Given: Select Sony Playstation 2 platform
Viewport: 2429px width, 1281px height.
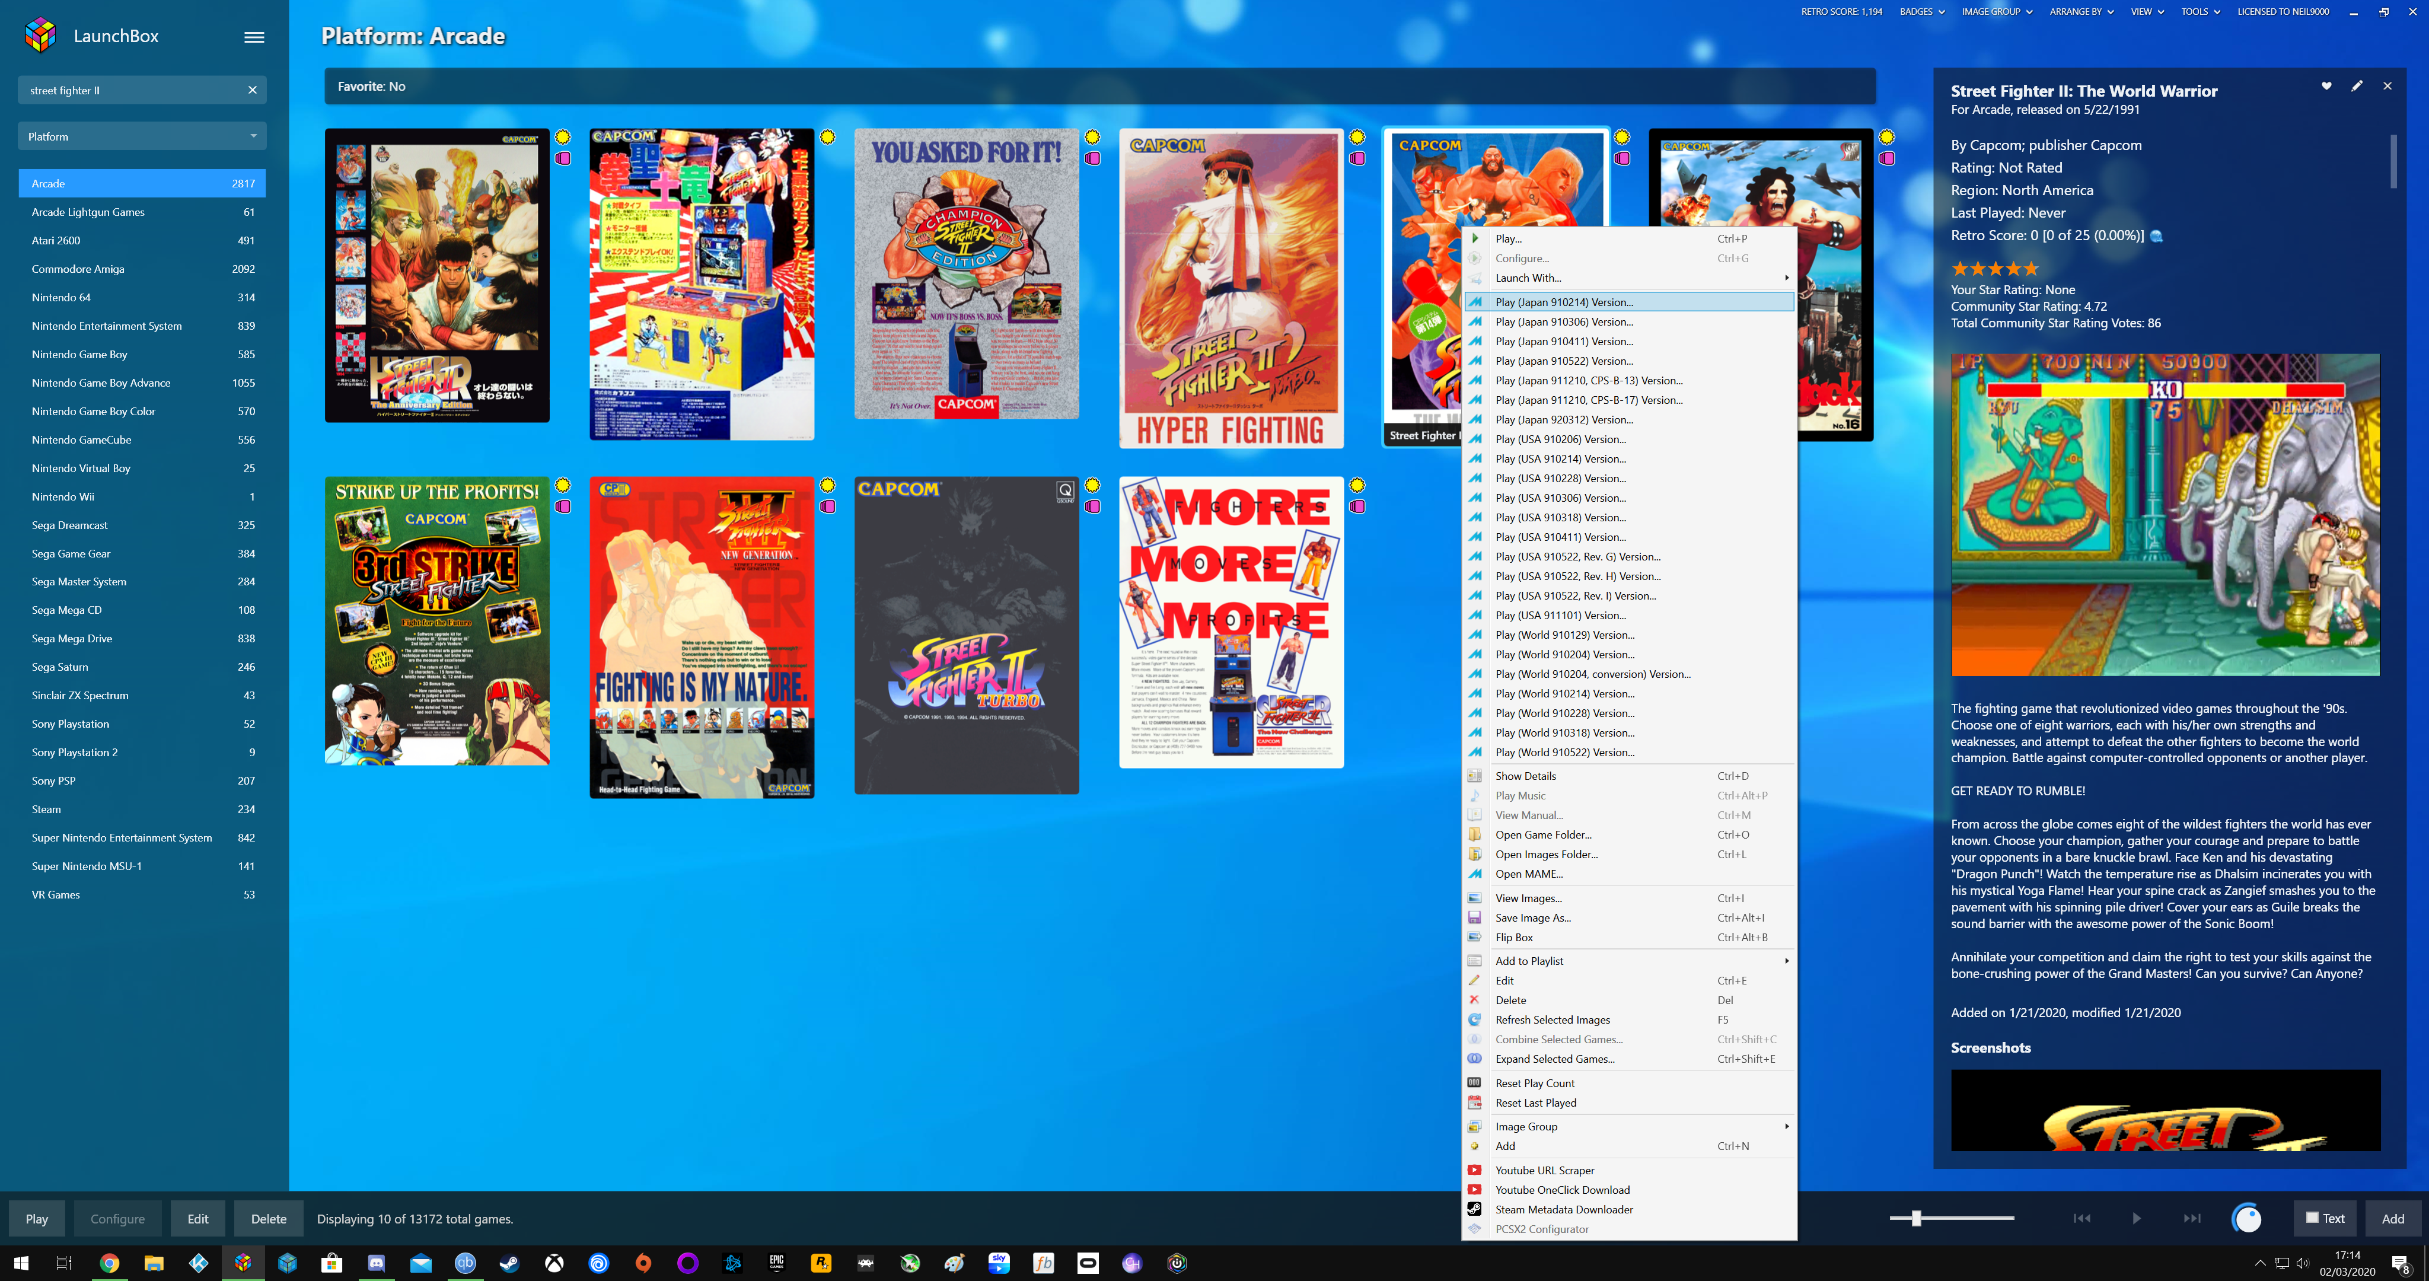Looking at the screenshot, I should pos(142,752).
